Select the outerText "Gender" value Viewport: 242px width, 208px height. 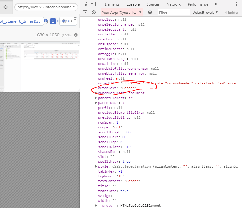click(129, 88)
